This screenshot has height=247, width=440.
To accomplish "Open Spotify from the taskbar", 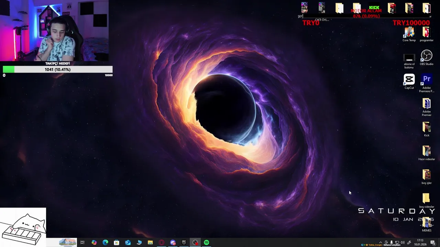I will point(207,243).
